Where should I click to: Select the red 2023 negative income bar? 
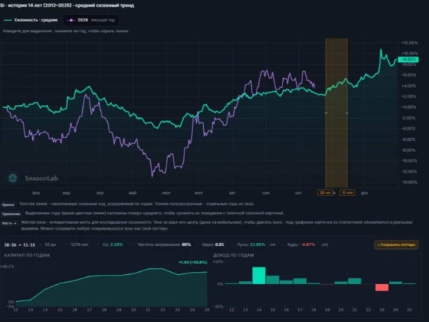coord(382,288)
